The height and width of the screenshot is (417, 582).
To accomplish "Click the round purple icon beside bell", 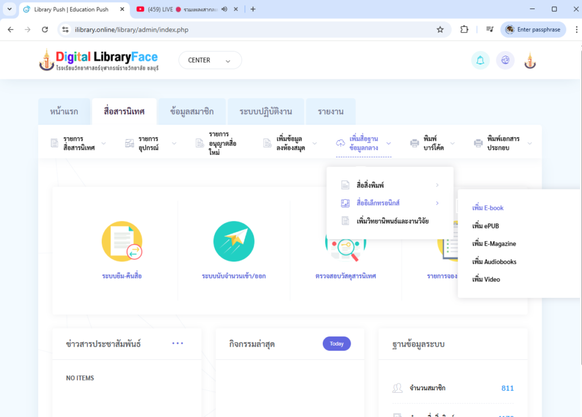I will [x=505, y=61].
